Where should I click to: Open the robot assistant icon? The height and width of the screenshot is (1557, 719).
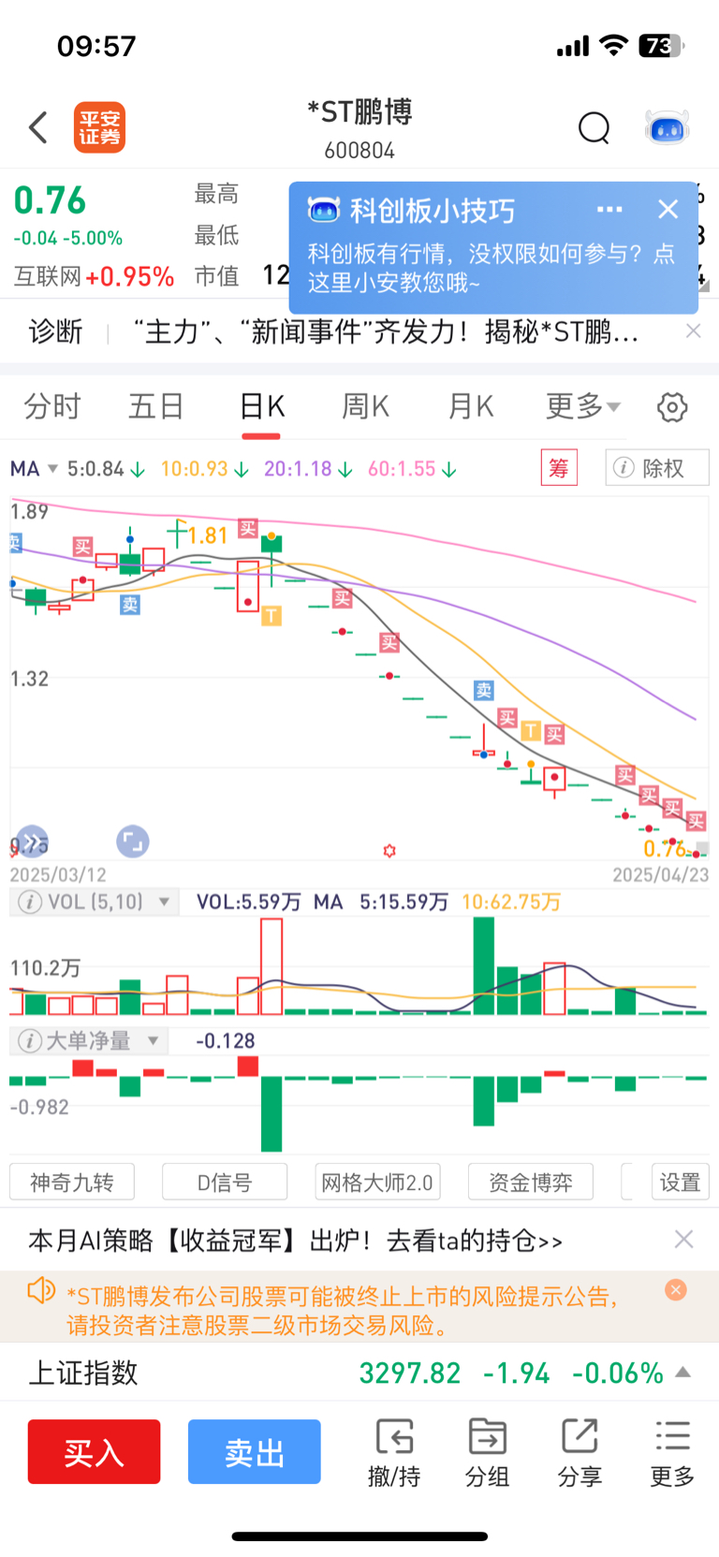(668, 127)
